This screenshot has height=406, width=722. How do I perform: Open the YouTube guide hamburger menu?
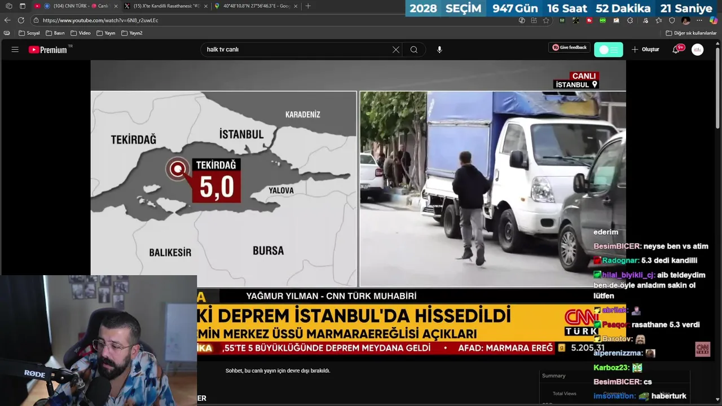pyautogui.click(x=15, y=50)
